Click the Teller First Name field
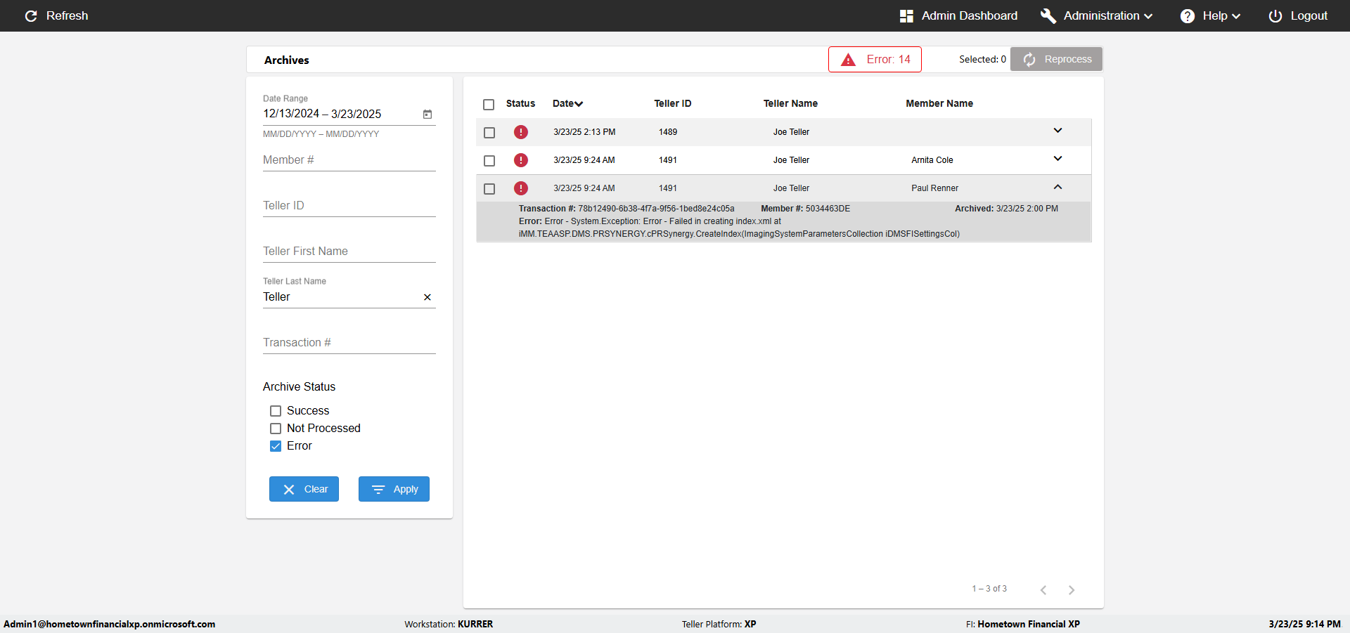The width and height of the screenshot is (1350, 633). [349, 252]
